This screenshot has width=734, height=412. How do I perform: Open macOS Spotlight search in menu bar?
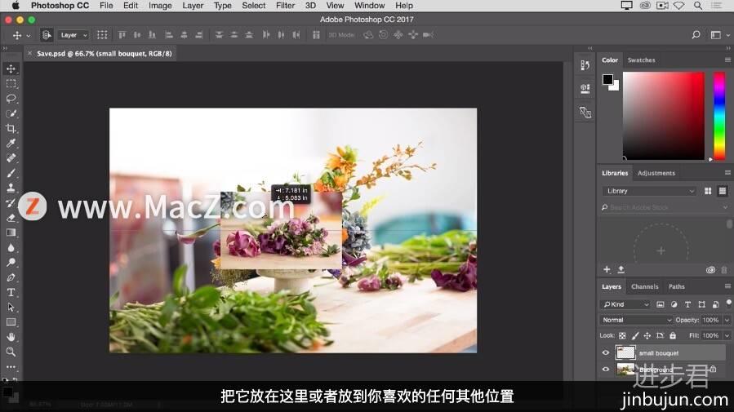tap(698, 6)
